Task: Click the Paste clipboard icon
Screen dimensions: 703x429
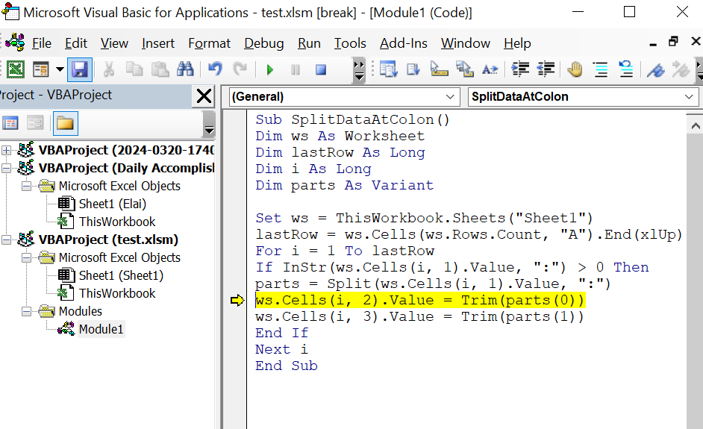Action: [160, 69]
